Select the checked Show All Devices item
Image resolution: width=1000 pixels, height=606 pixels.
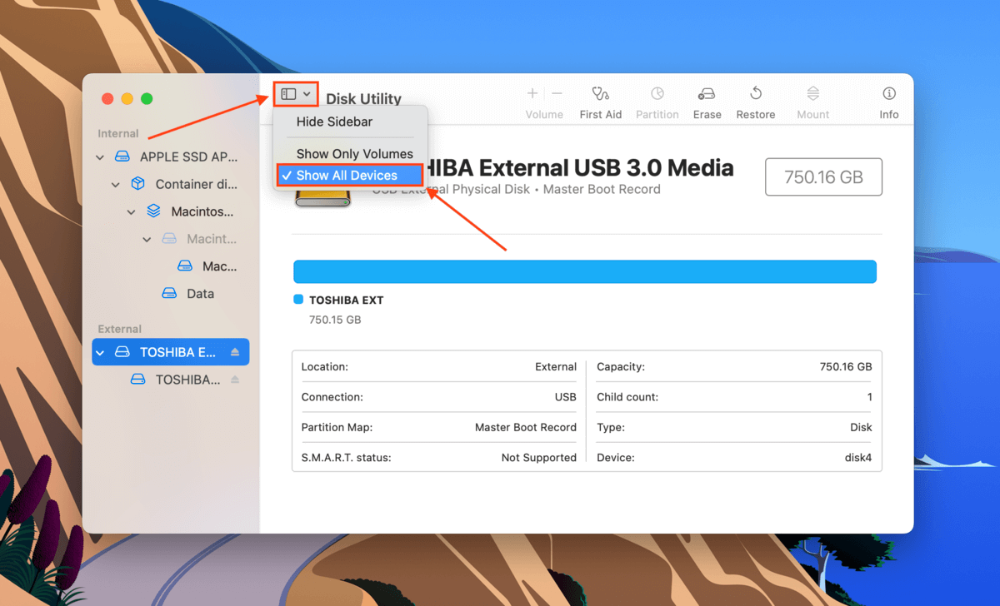350,176
